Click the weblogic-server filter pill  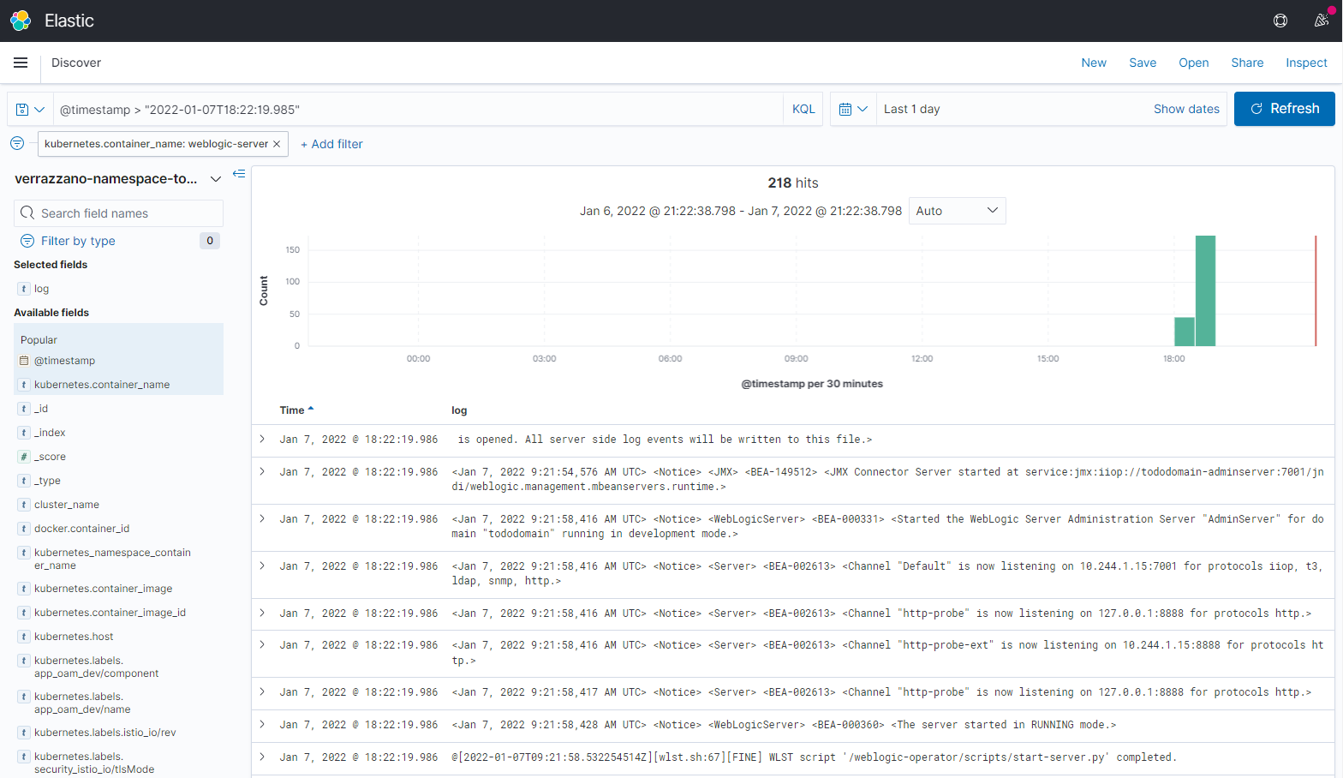point(156,144)
